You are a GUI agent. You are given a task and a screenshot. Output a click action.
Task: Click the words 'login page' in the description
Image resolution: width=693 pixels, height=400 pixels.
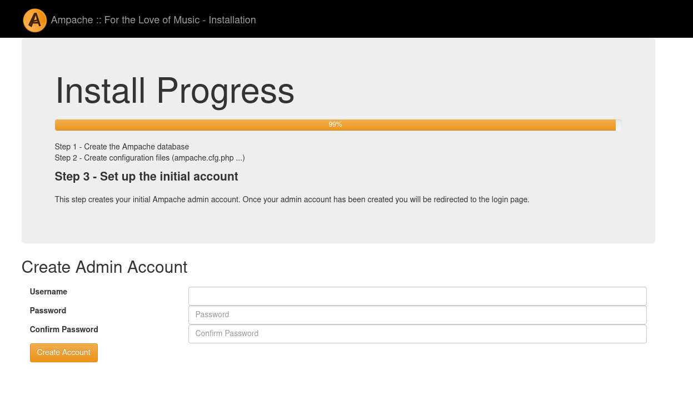510,199
